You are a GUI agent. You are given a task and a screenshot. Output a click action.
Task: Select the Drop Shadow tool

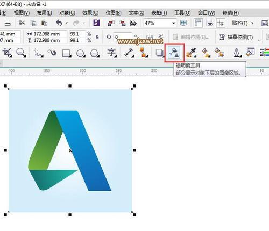coord(159,53)
